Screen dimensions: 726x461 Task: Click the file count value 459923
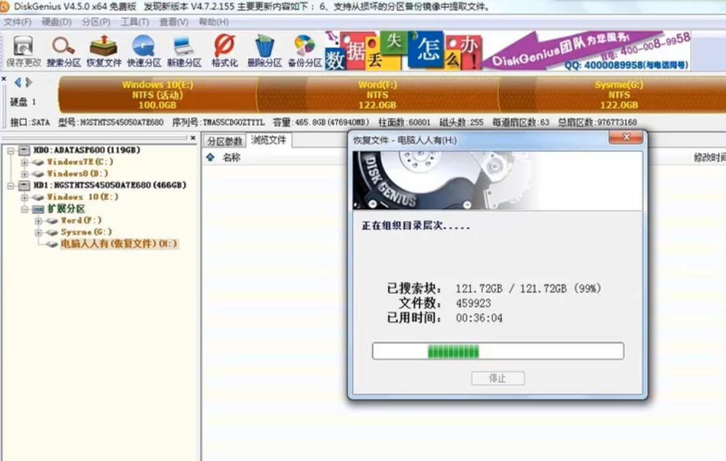click(x=473, y=304)
